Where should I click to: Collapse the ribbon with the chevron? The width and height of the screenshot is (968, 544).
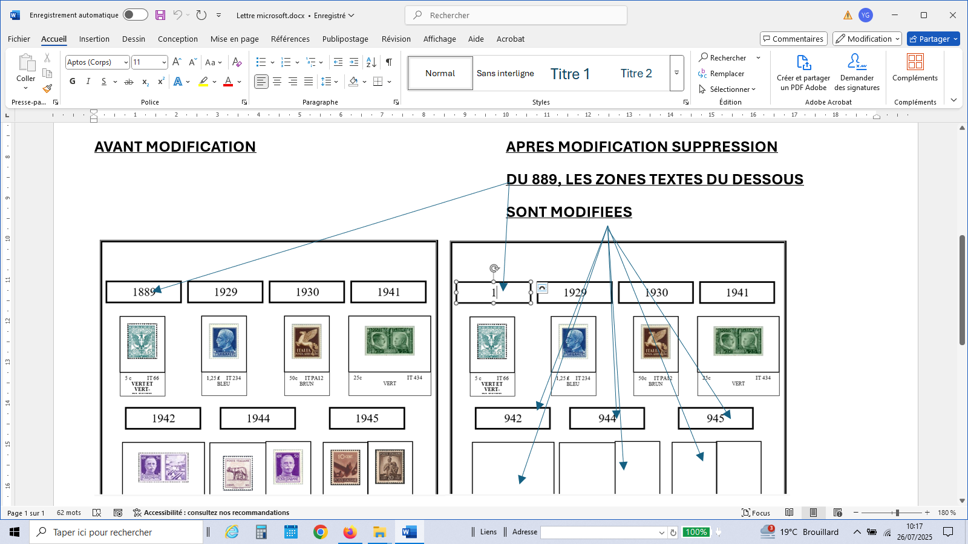tap(954, 100)
